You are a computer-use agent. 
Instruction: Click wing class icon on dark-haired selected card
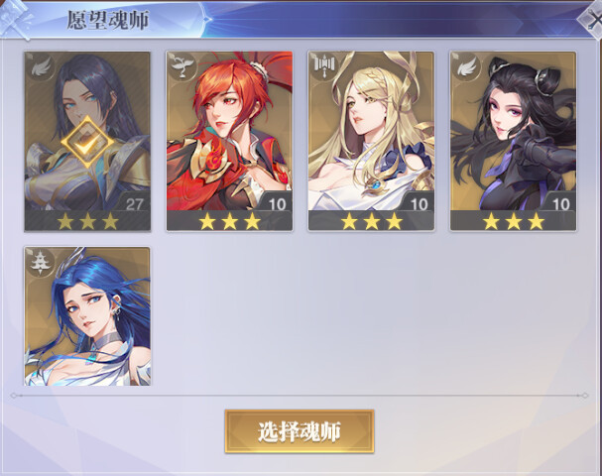41,66
